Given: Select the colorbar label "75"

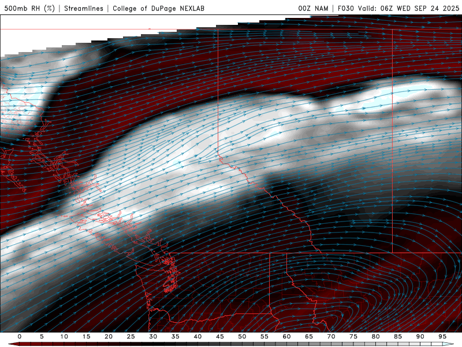Looking at the screenshot, I should point(353,337).
